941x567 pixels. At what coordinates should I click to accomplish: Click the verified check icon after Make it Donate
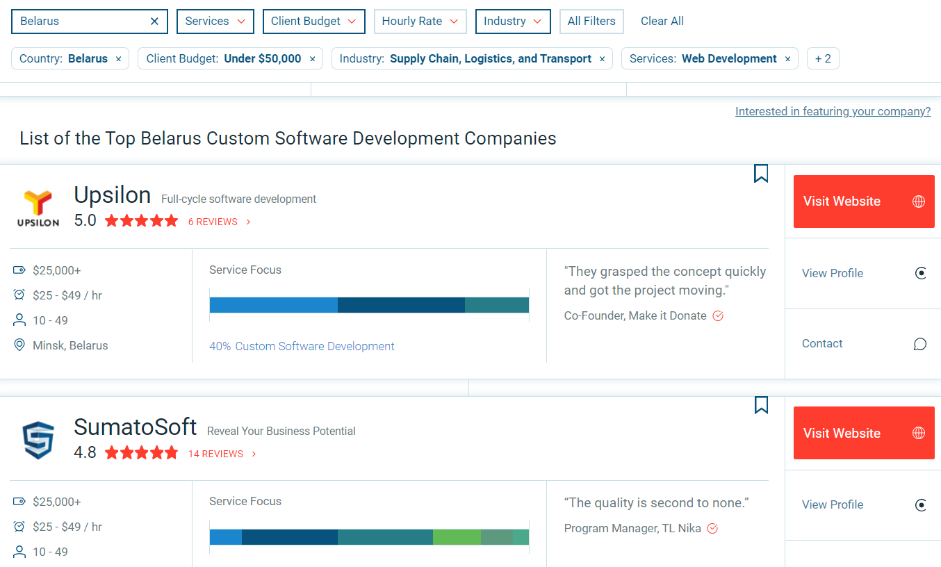coord(719,315)
